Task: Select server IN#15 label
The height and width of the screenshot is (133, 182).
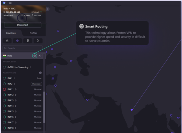Action: click(10, 111)
